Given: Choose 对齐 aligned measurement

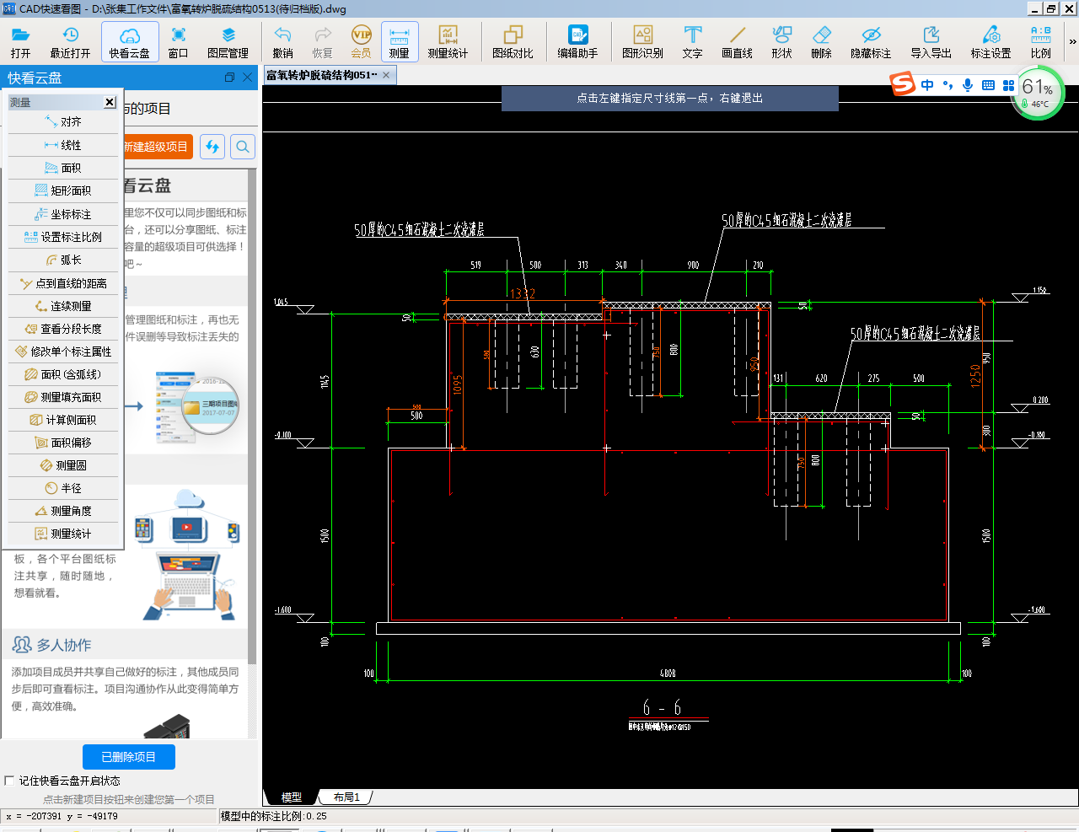Looking at the screenshot, I should pos(65,122).
